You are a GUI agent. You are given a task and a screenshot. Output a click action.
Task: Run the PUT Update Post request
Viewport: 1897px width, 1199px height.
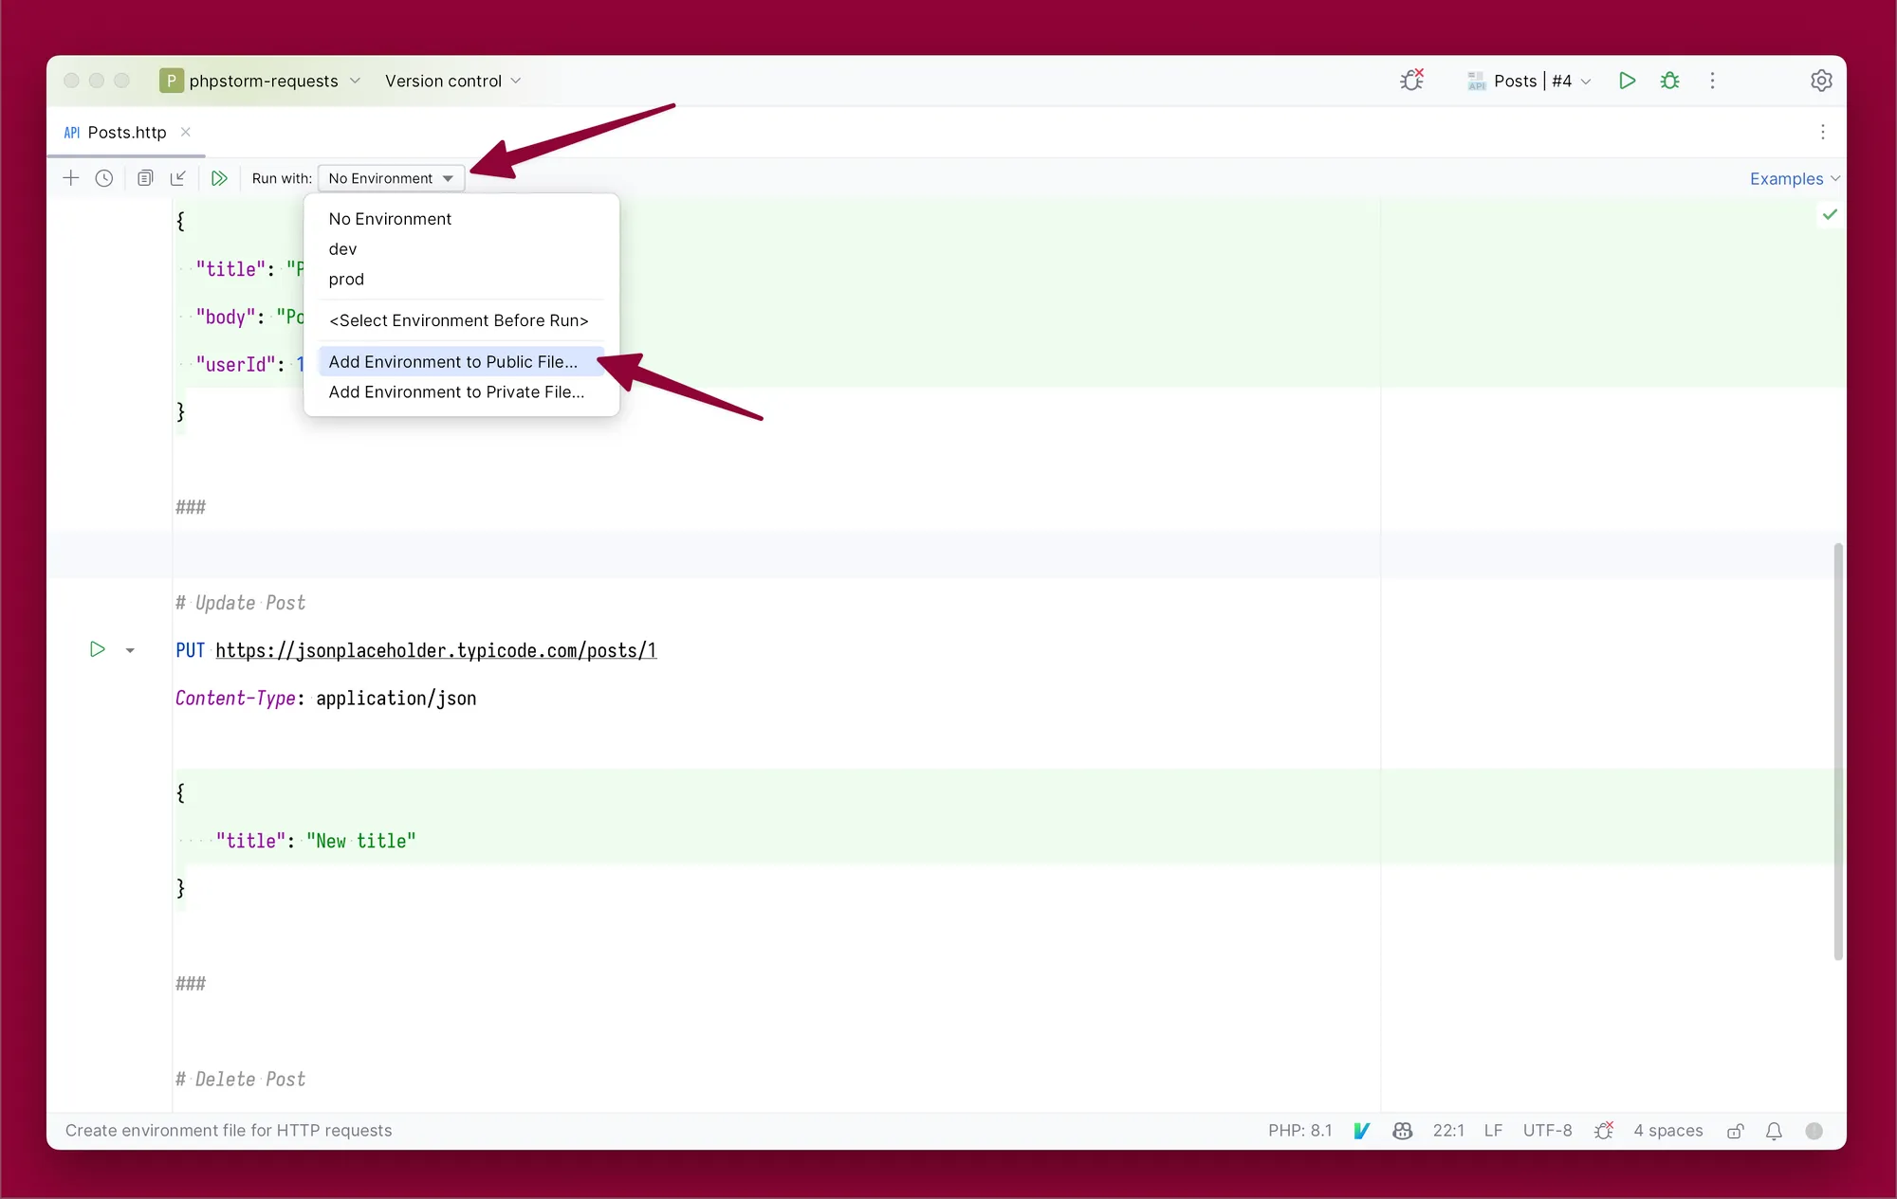coord(97,649)
